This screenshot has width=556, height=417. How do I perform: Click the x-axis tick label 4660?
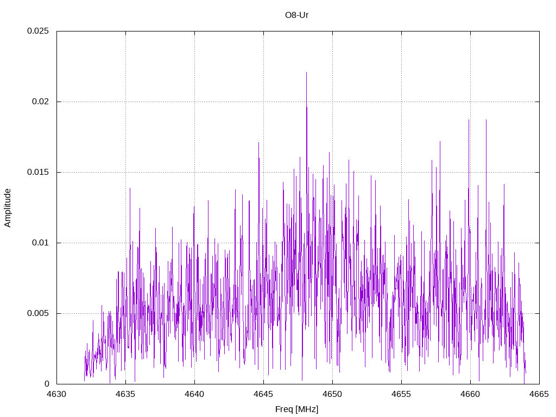[x=471, y=394]
